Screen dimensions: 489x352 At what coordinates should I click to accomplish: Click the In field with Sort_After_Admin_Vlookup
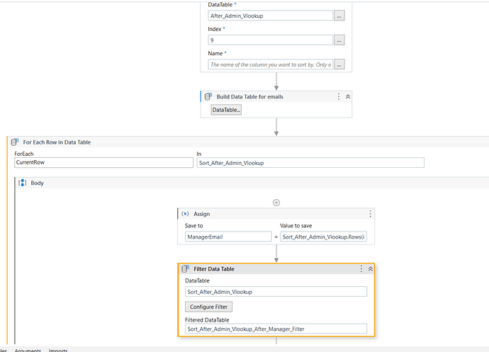(x=310, y=163)
